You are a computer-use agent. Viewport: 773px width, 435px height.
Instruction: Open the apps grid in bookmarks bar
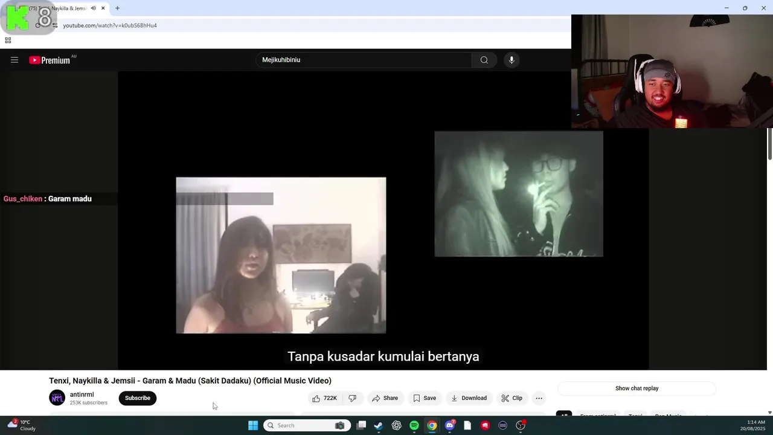[x=8, y=40]
